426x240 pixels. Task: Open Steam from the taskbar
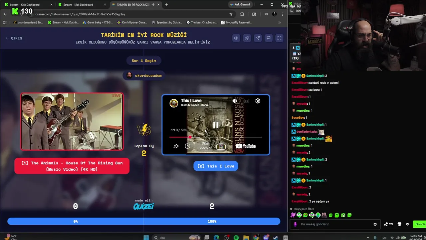(x=276, y=237)
